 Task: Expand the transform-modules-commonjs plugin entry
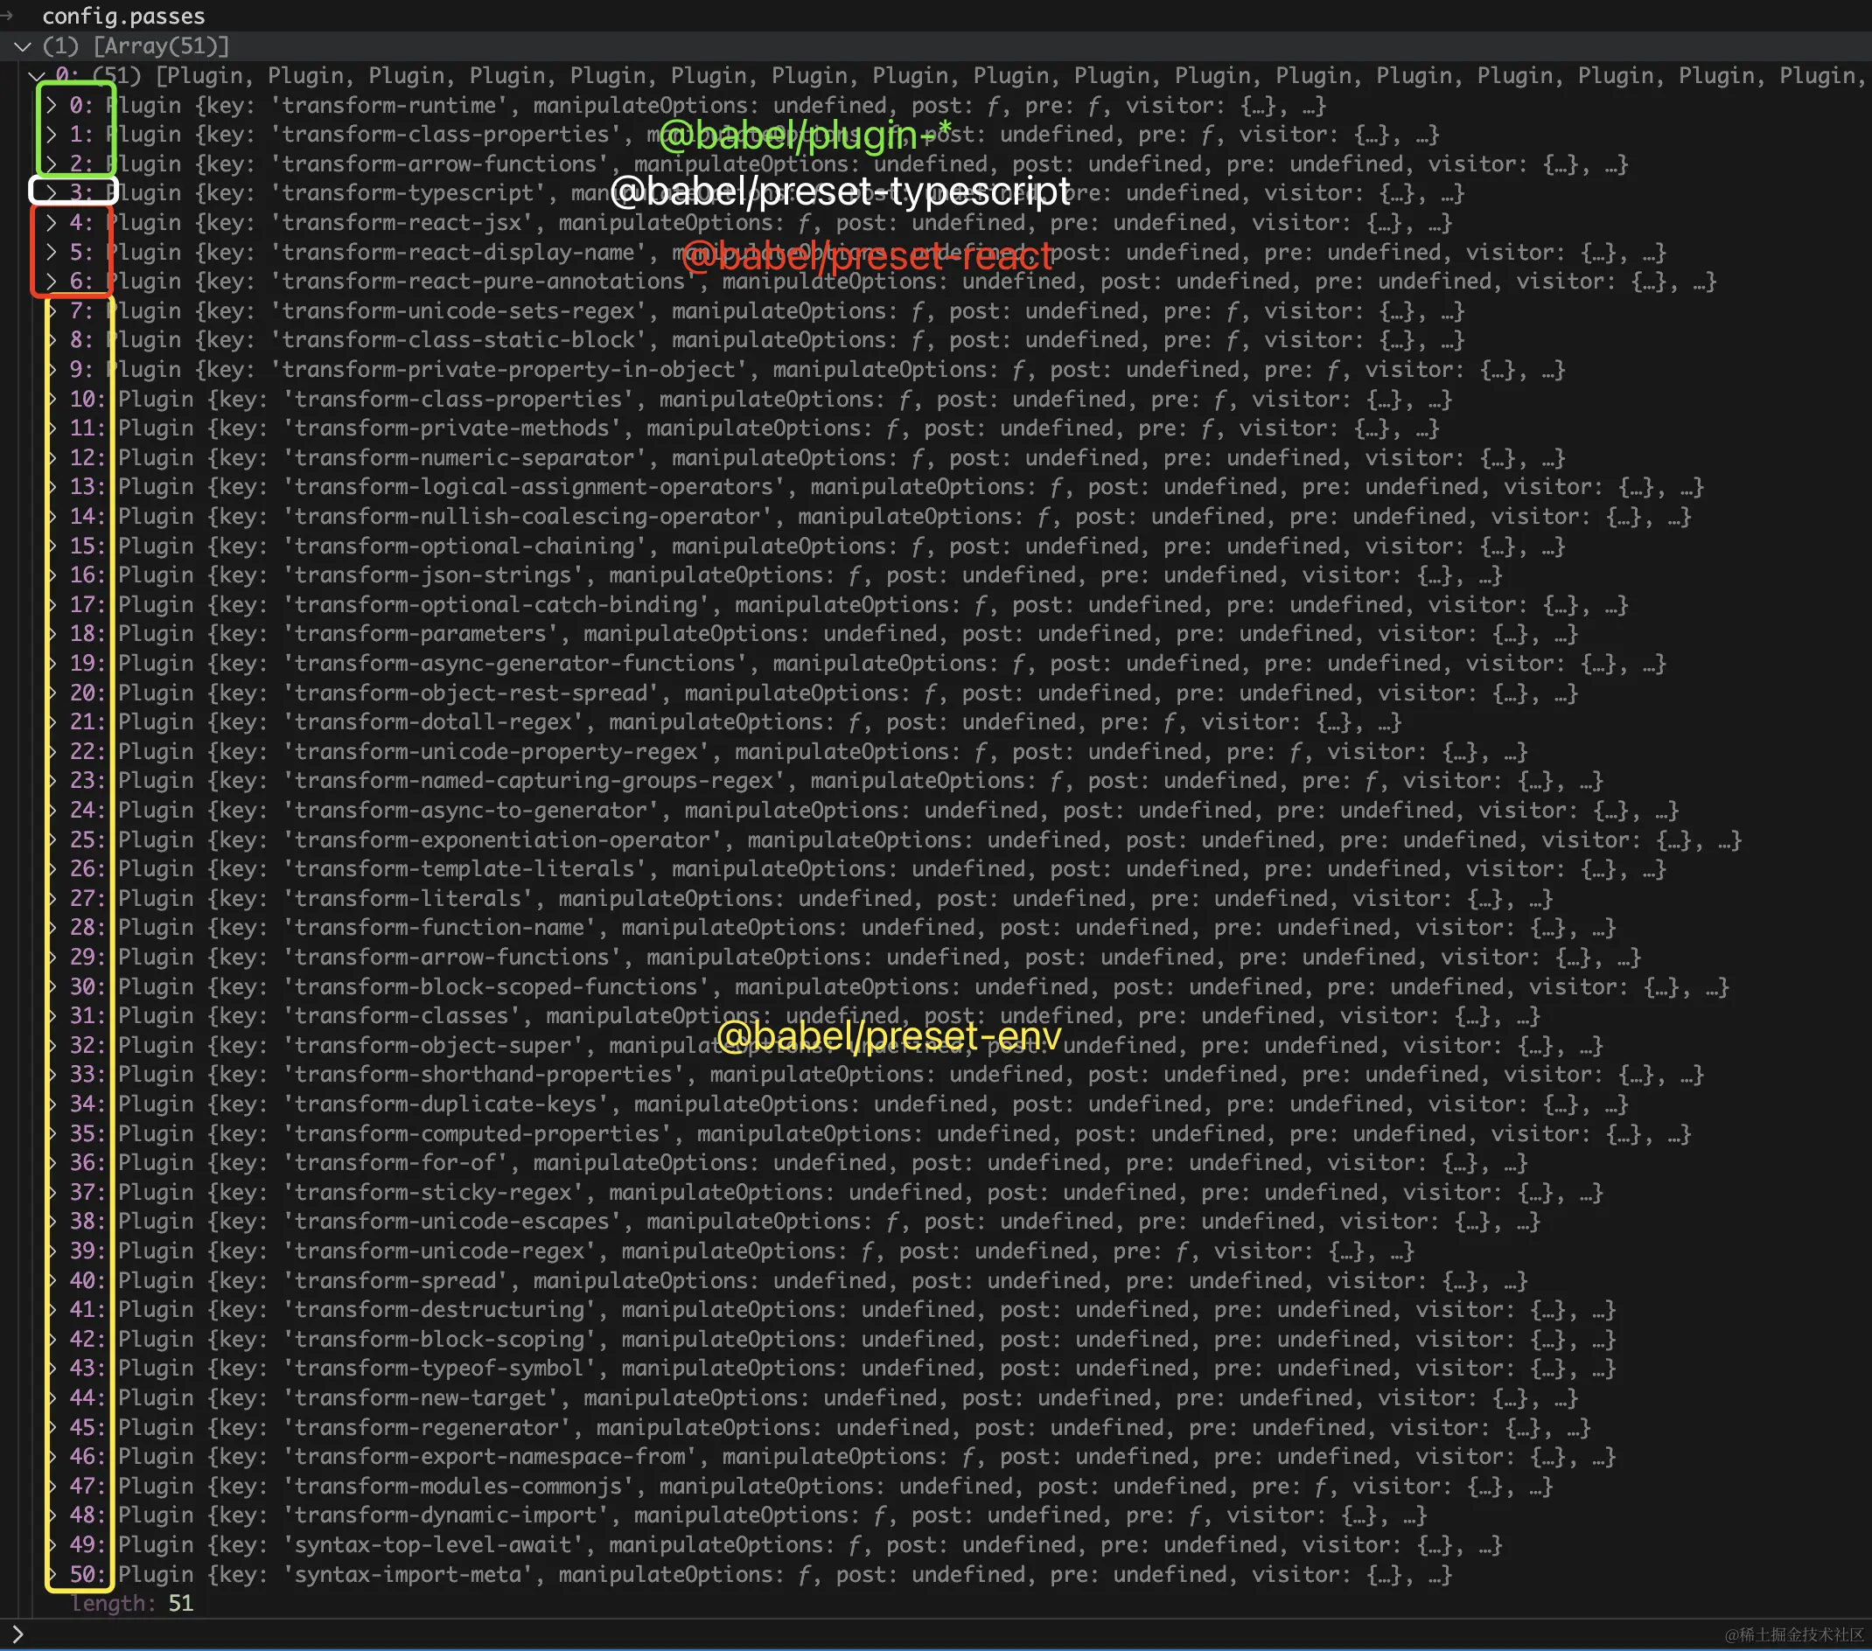tap(52, 1485)
